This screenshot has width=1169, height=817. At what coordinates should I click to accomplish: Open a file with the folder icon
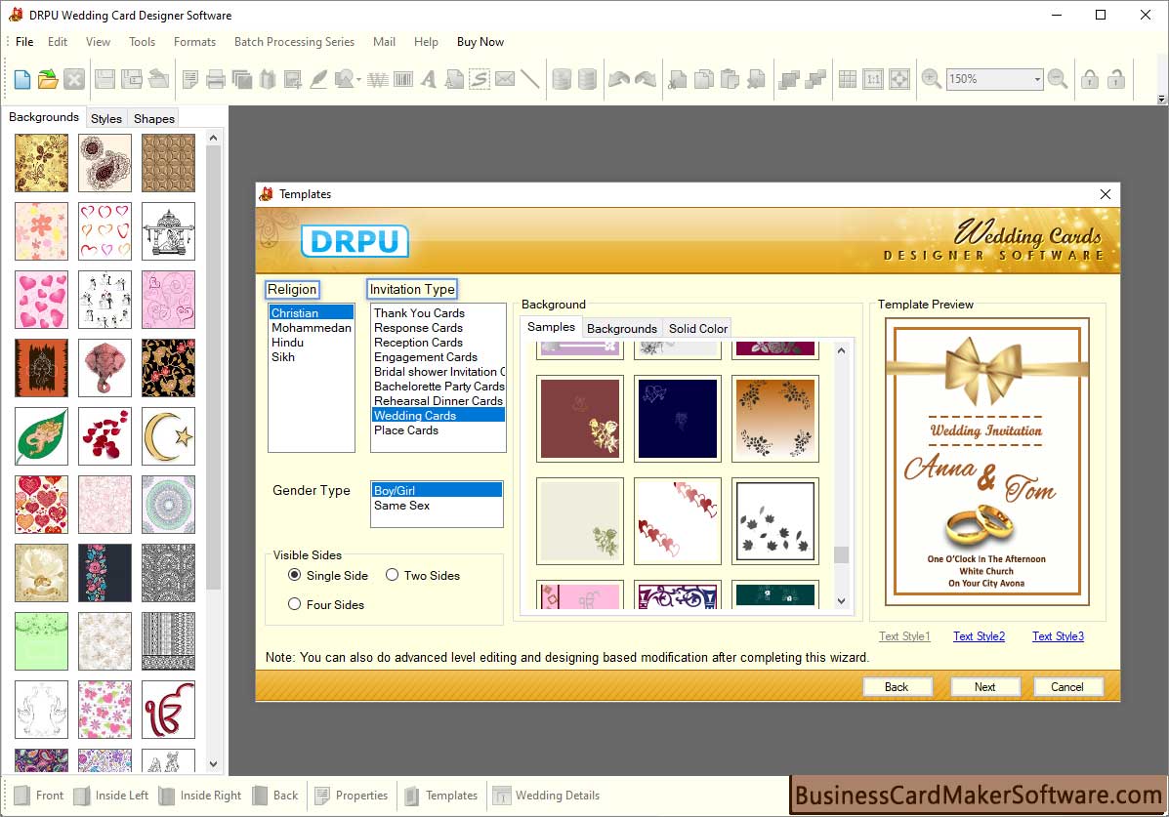pyautogui.click(x=48, y=79)
